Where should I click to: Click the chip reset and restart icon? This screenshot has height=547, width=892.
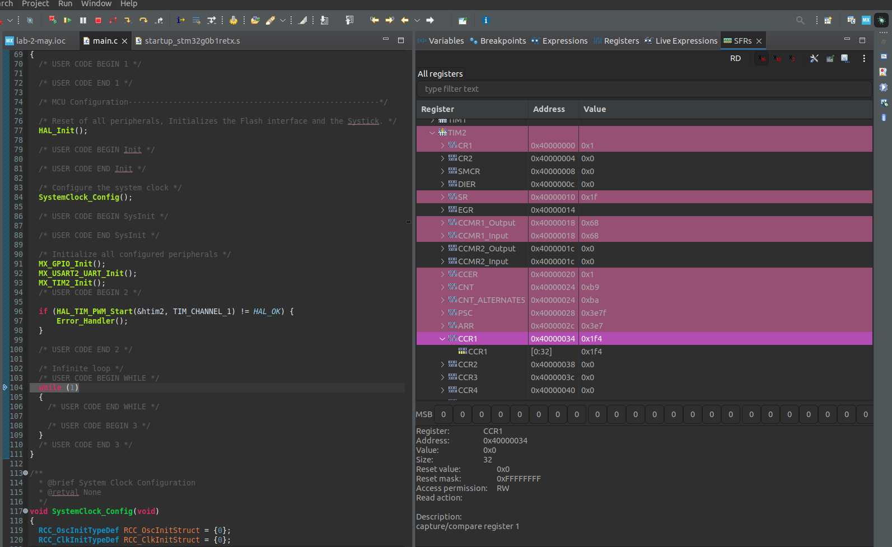point(233,20)
